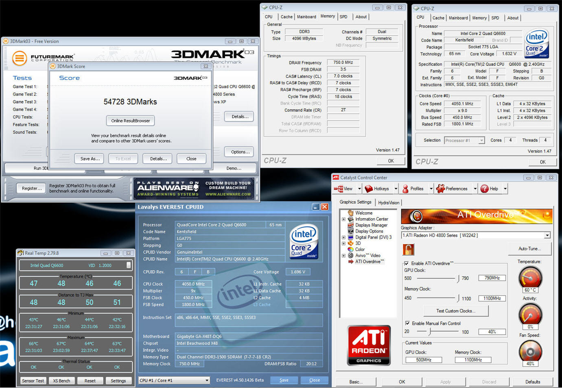This screenshot has height=388, width=562.
Task: Expand the Information Center tree node
Action: pos(343,219)
